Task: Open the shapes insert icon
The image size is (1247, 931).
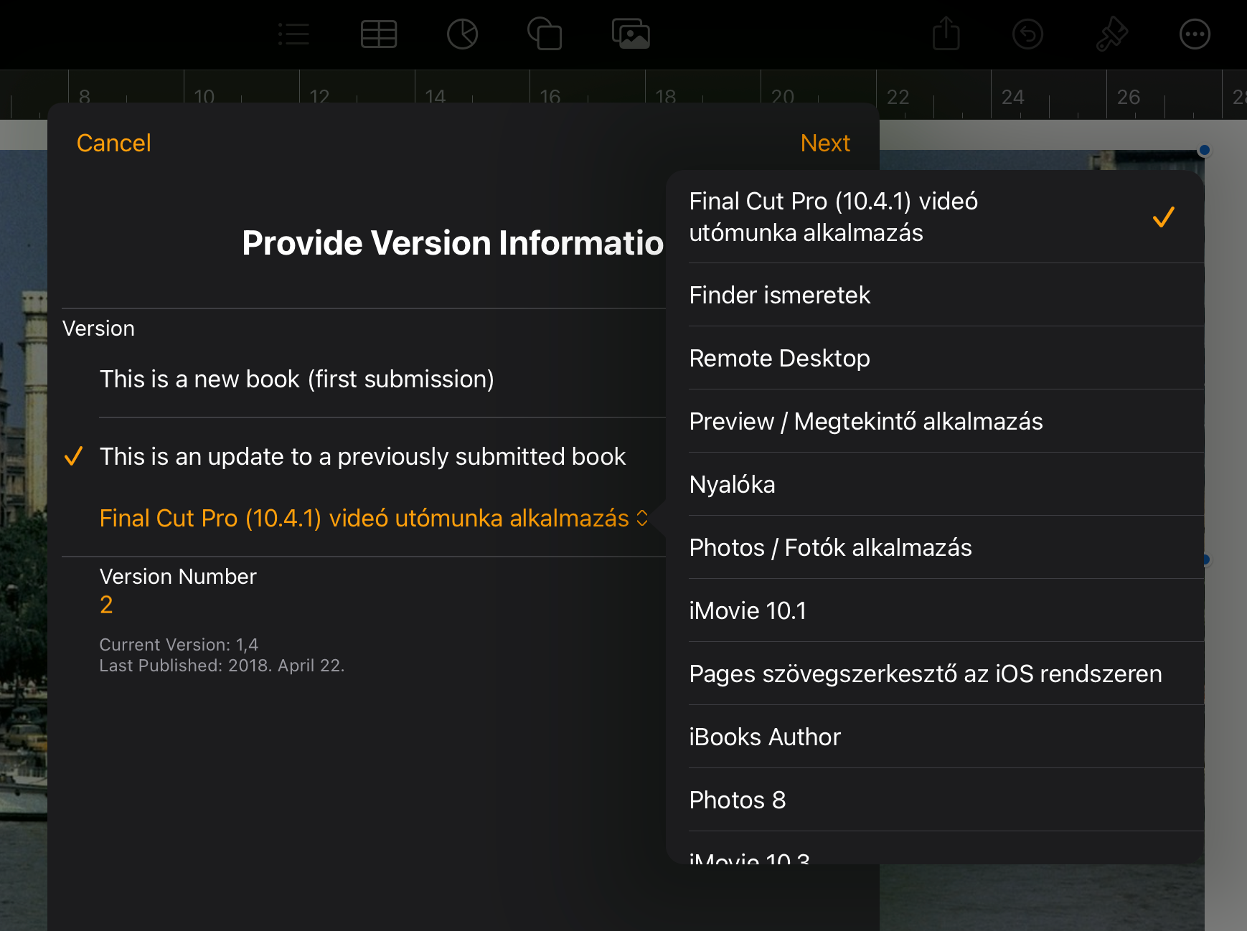Action: [545, 34]
